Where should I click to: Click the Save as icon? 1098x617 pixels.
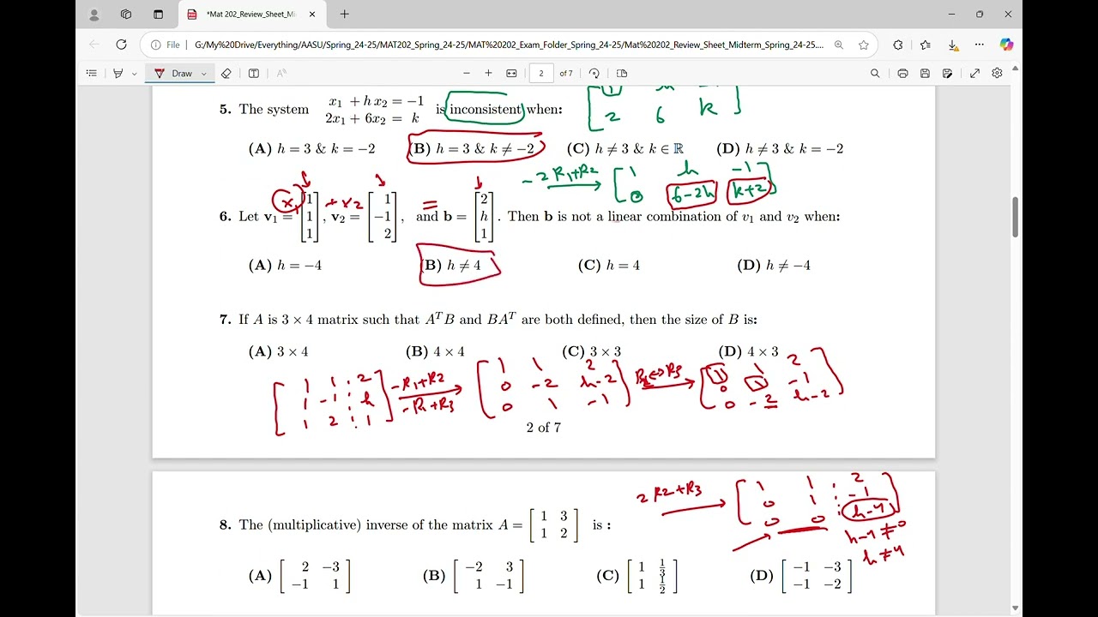point(948,74)
